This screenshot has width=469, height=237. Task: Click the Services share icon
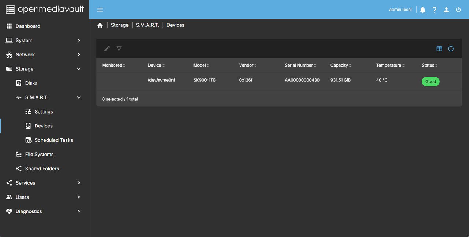(x=9, y=183)
